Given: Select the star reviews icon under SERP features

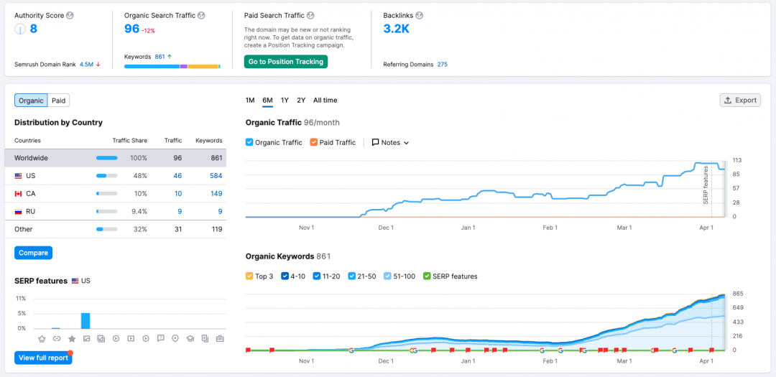Looking at the screenshot, I should [x=72, y=338].
